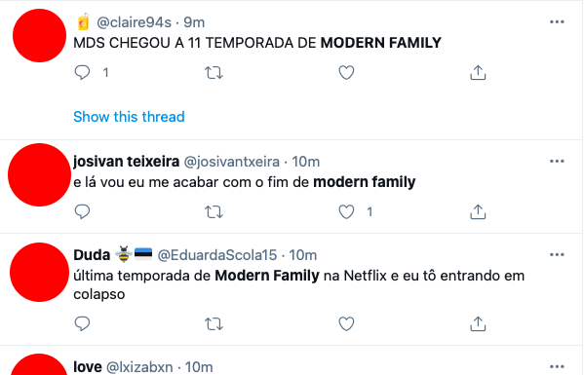Reply to Duda's tweet
This screenshot has height=375, width=584.
pyautogui.click(x=82, y=323)
